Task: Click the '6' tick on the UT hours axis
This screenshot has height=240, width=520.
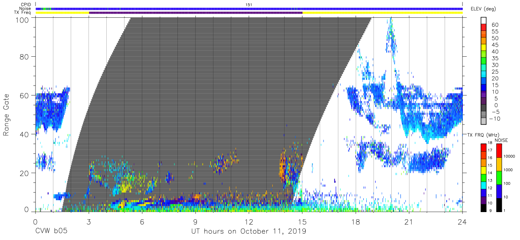Action: click(142, 221)
